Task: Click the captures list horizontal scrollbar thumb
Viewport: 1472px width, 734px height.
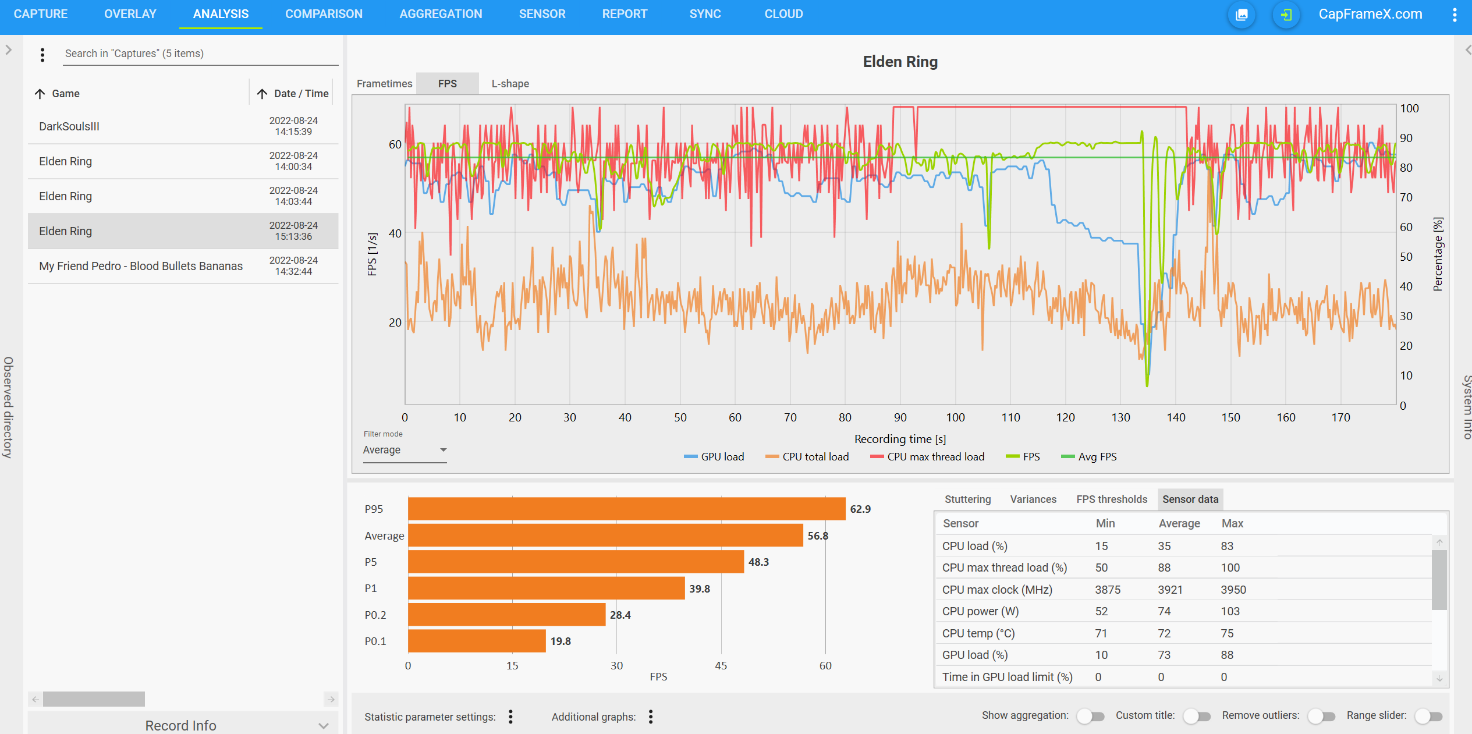Action: [x=94, y=699]
